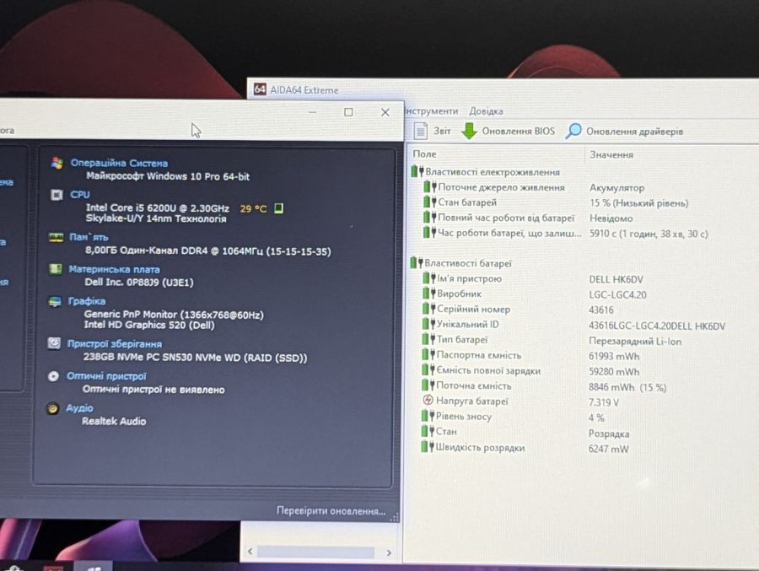Click the Dell Inc. 0P88J9 (U3E1) text

coord(139,283)
